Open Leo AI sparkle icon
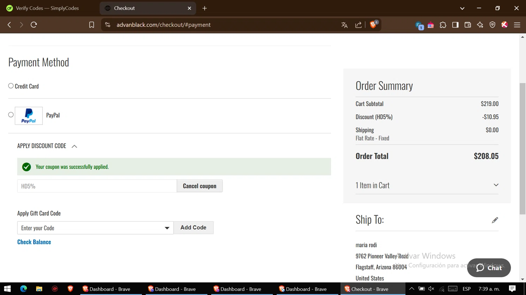 click(x=480, y=25)
